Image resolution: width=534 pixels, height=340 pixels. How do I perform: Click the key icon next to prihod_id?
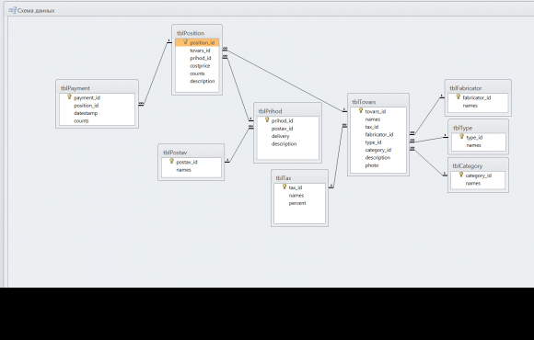[x=267, y=119]
